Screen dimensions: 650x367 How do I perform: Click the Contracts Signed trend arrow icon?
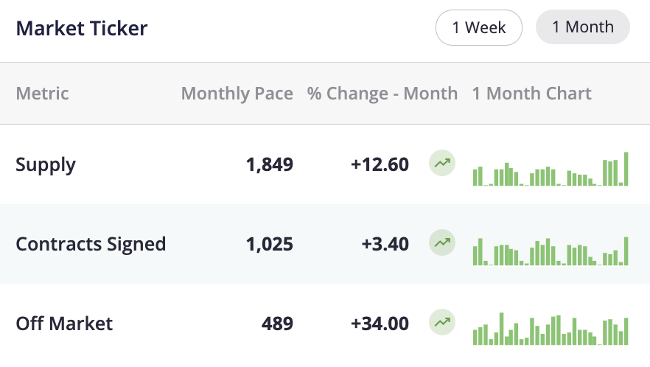pyautogui.click(x=442, y=243)
